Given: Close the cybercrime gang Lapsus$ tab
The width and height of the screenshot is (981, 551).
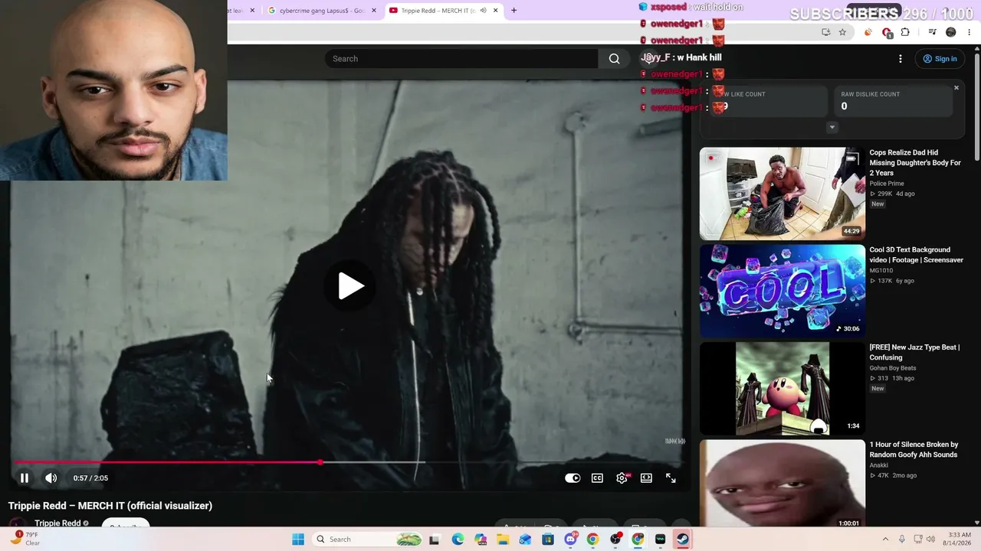Looking at the screenshot, I should coord(374,11).
